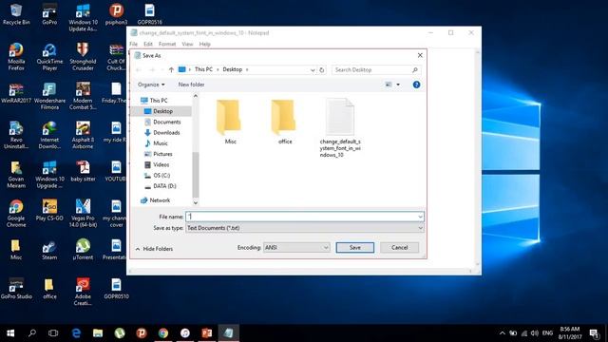
Task: Open Notepad File menu
Action: pyautogui.click(x=133, y=45)
